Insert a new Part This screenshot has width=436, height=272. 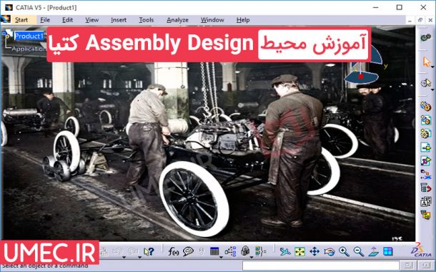(425, 134)
